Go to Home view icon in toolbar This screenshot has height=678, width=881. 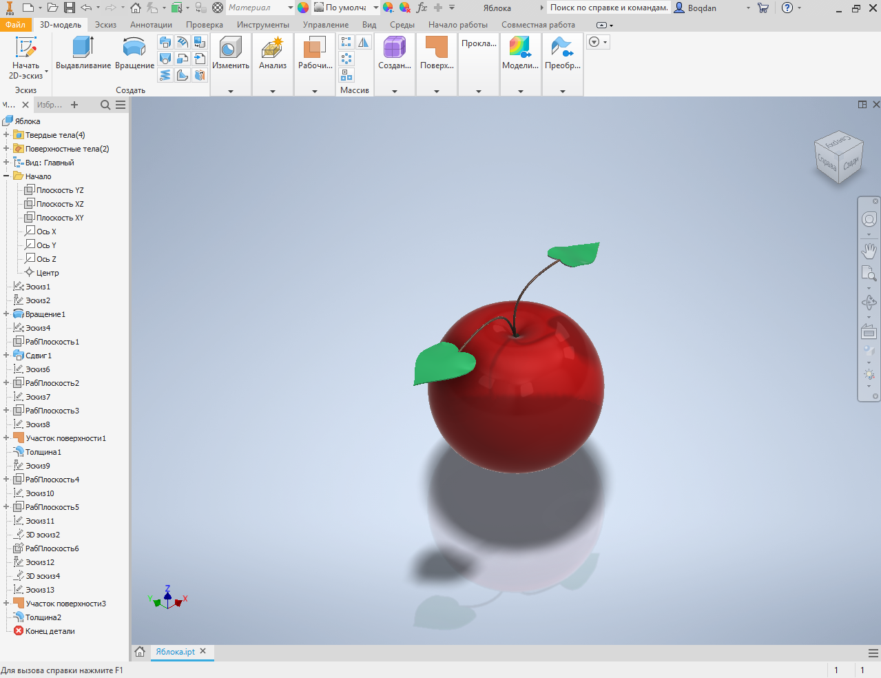coord(136,8)
